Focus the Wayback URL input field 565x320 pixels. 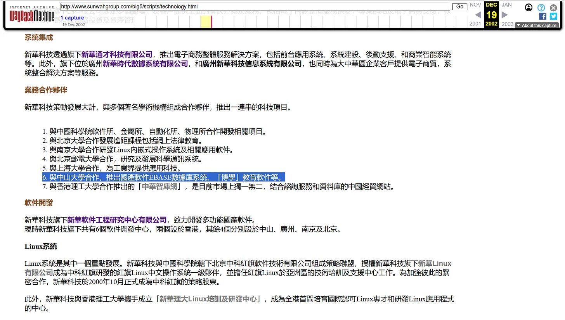pos(255,7)
